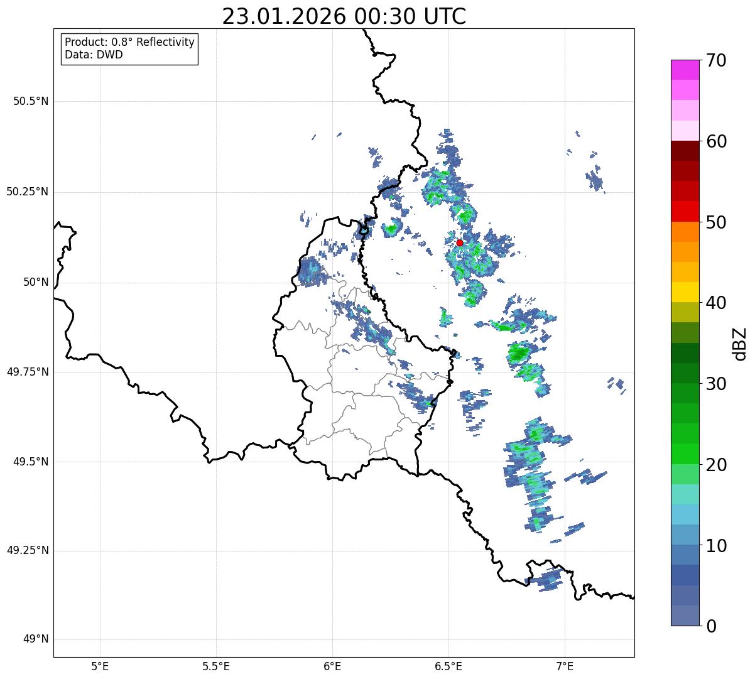Click the 6.5°E longitude label
Viewport: 755px width, 679px height.
click(448, 666)
